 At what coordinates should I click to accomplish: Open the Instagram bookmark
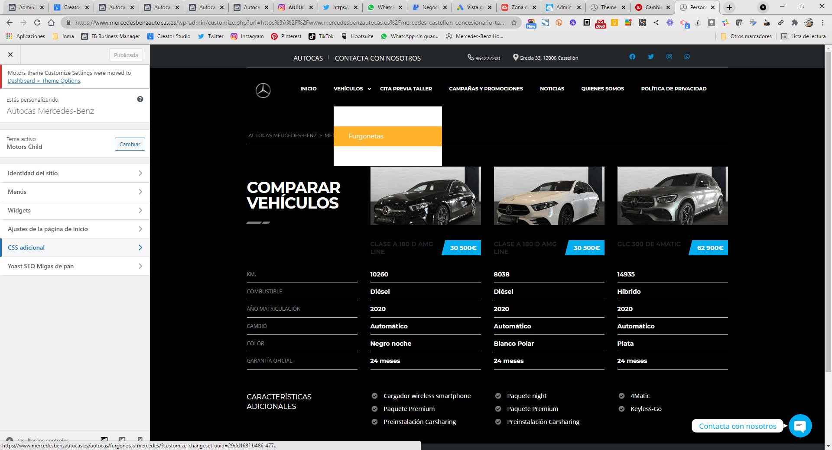(x=247, y=36)
